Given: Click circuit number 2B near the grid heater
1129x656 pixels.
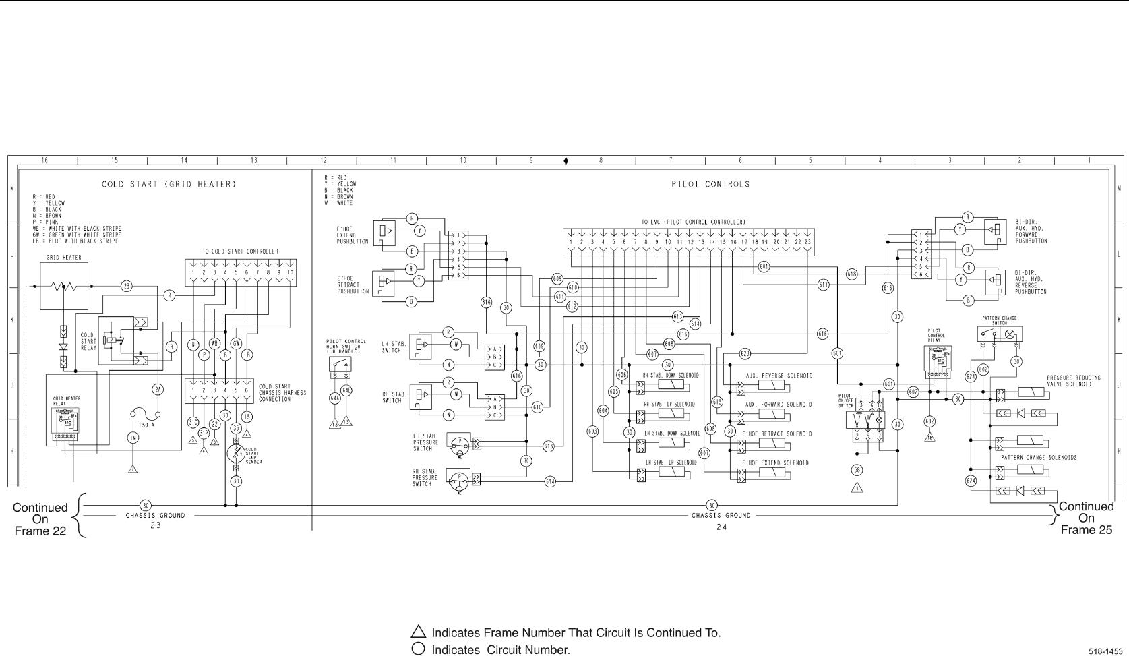Looking at the screenshot, I should (x=127, y=286).
